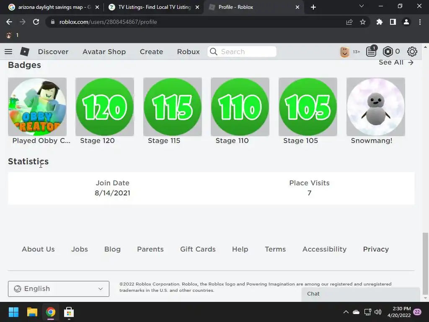The image size is (429, 322).
Task: Open the Robux balance icon
Action: point(388,52)
